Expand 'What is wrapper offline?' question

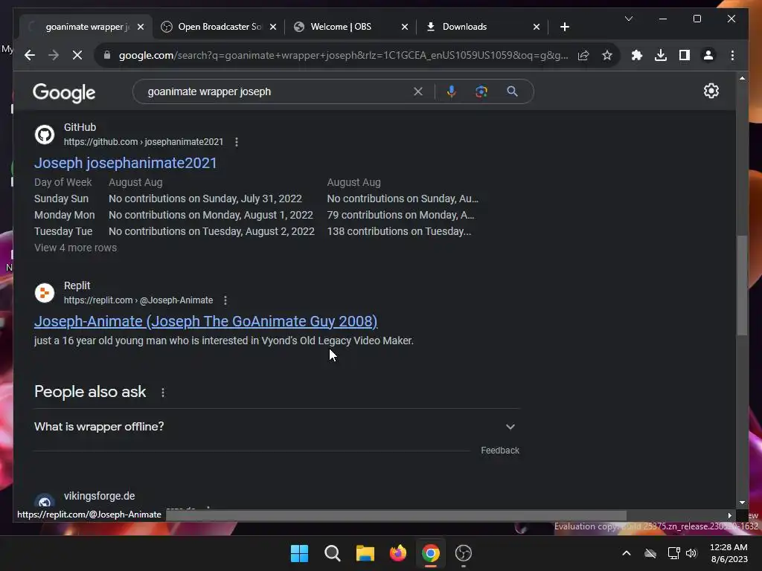click(277, 427)
